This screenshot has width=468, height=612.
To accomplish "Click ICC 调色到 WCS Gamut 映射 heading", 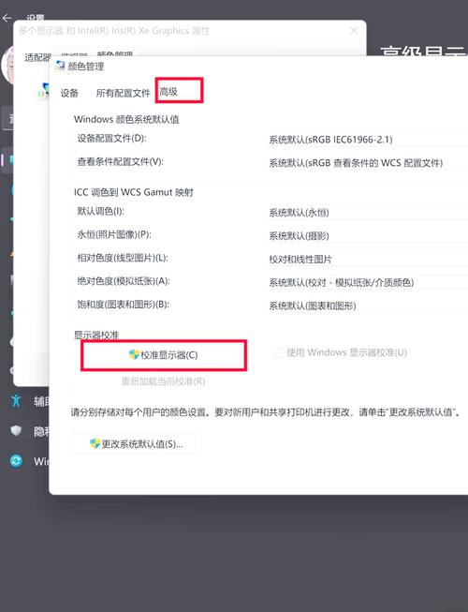I will pyautogui.click(x=134, y=192).
